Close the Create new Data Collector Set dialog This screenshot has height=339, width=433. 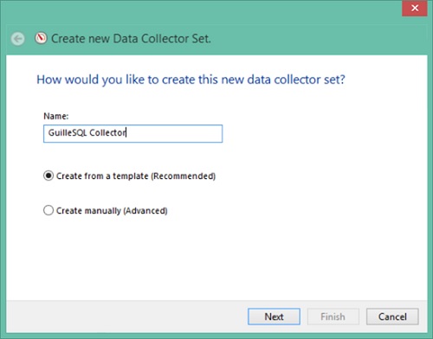pos(415,8)
